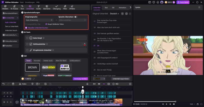Image resolution: width=204 pixels, height=107 pixels.
Task: Click the microphone voice-over icon
Action: coord(87,84)
